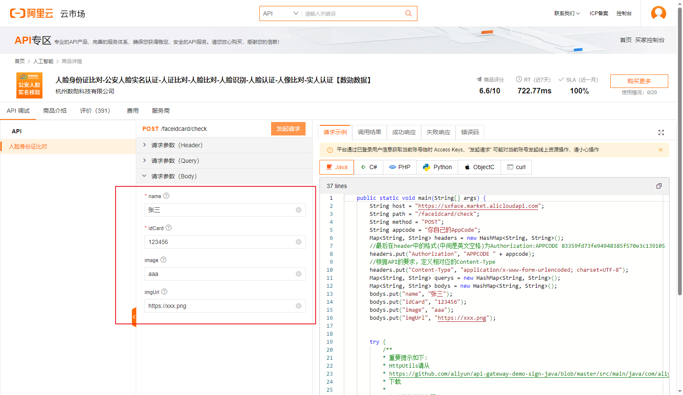Click vendor name 杭州数勋科技有限公司
683x395 pixels.
click(85, 91)
